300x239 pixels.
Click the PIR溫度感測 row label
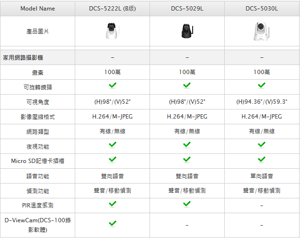[x=38, y=206]
